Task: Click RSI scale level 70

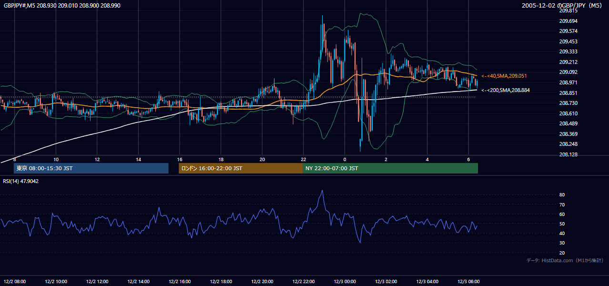Action: pos(562,204)
